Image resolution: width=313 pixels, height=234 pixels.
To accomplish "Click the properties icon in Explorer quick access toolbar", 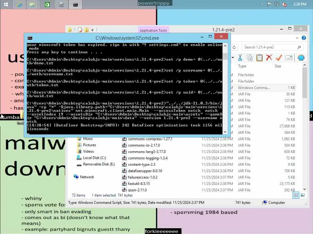I will click(80, 30).
